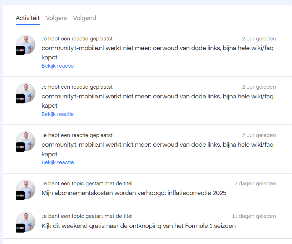Click '11 dagen geleden' timestamp
292x244 pixels.
coord(254,216)
